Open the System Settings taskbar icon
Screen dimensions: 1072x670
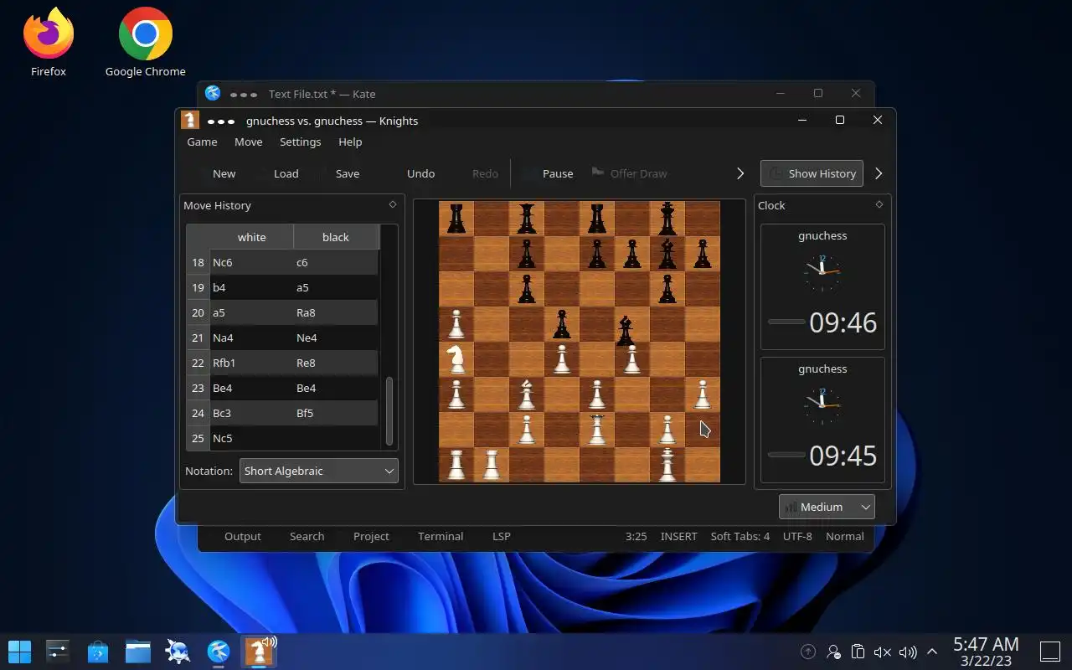tap(58, 651)
